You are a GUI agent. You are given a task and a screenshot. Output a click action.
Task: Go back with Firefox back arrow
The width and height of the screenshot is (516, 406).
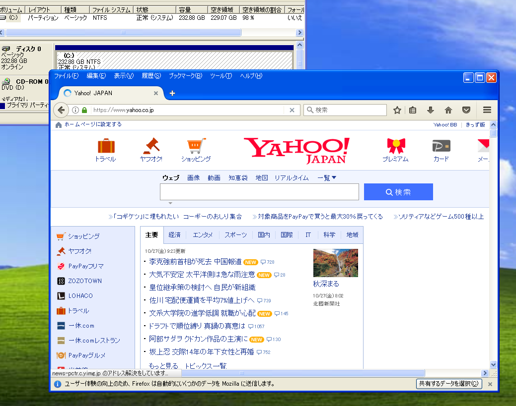tap(61, 110)
